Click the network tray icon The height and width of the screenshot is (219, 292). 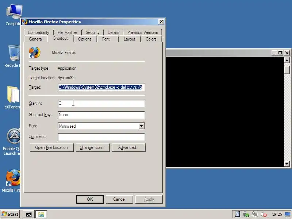point(255,215)
